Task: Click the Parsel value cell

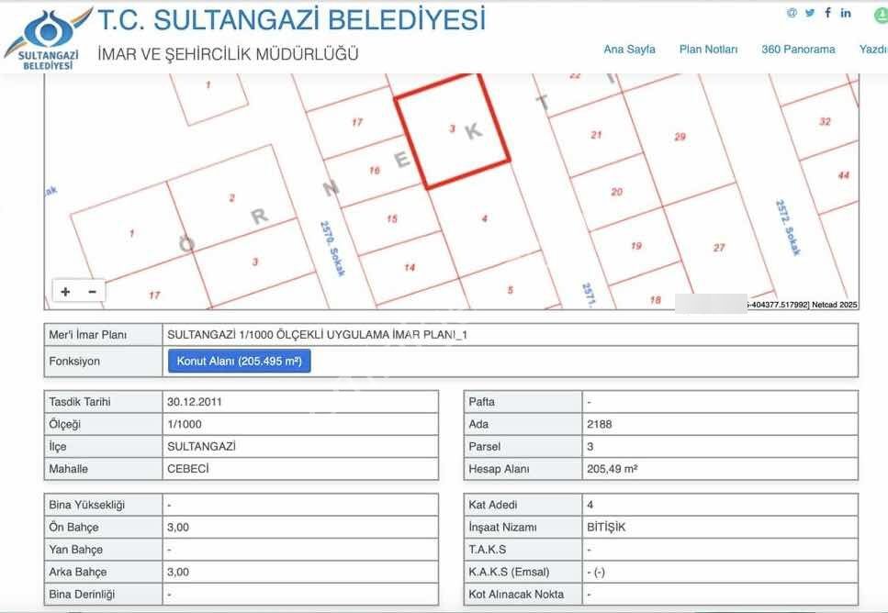Action: click(x=720, y=447)
